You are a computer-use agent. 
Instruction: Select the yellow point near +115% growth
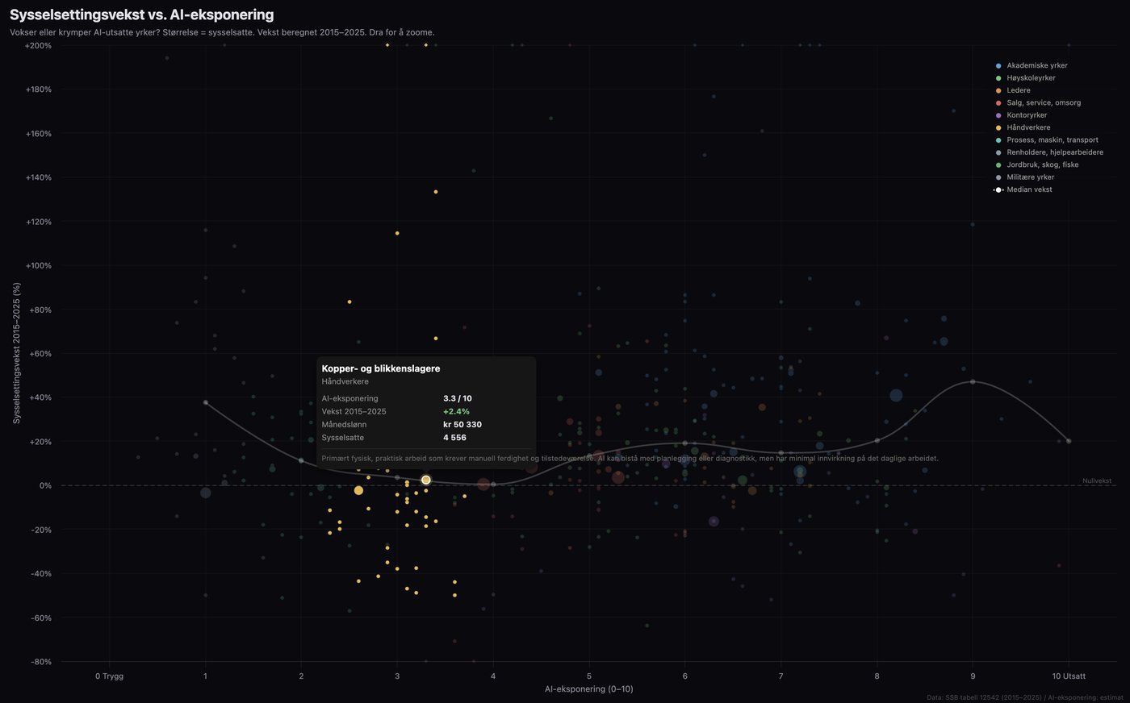click(x=397, y=233)
